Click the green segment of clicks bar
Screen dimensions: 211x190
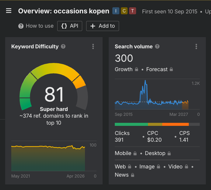131,124
